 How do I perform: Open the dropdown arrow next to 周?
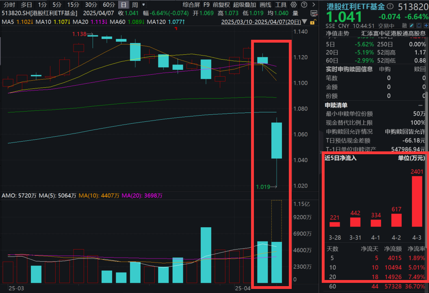(x=143, y=4)
